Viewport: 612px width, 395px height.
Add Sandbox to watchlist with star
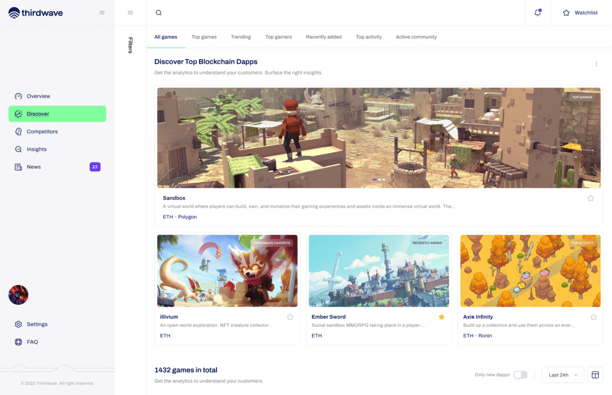(x=590, y=198)
